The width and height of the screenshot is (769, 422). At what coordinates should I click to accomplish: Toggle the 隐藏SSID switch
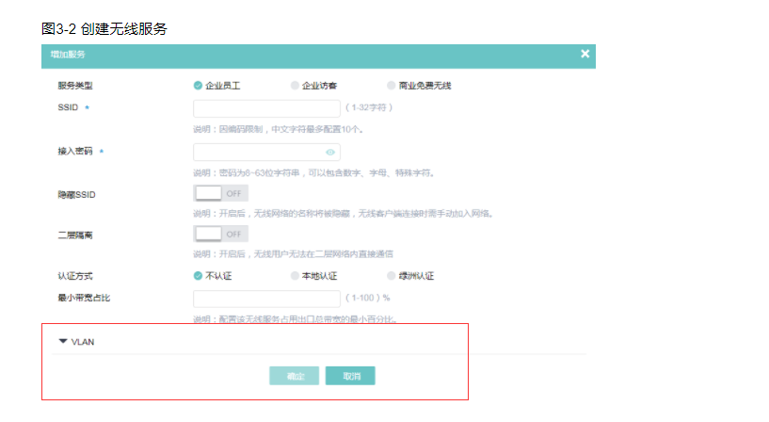220,193
